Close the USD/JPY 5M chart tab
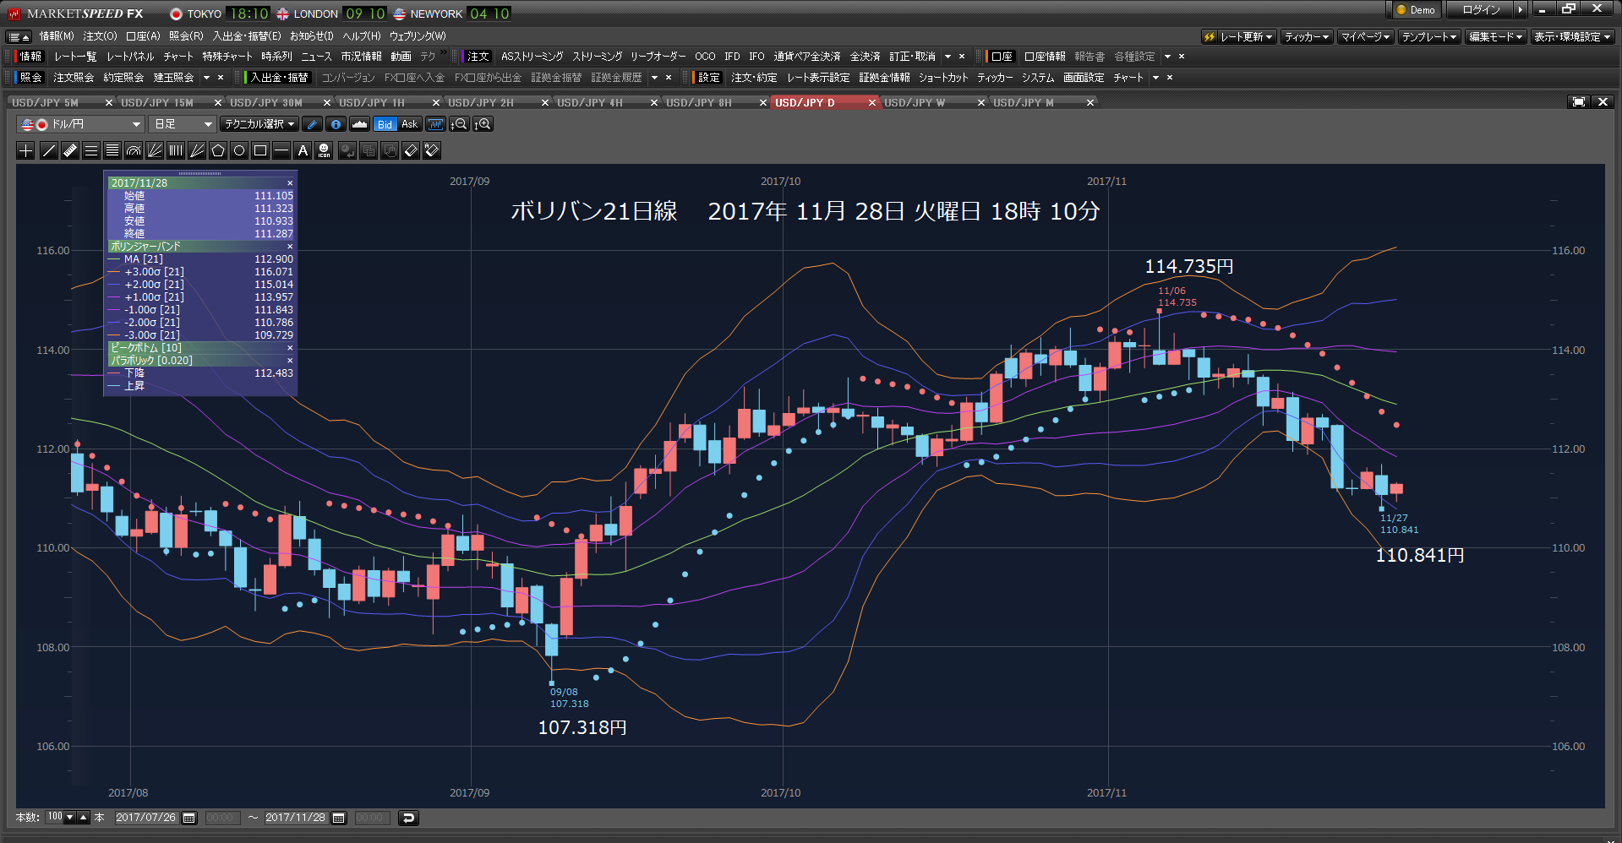This screenshot has width=1622, height=843. click(108, 102)
